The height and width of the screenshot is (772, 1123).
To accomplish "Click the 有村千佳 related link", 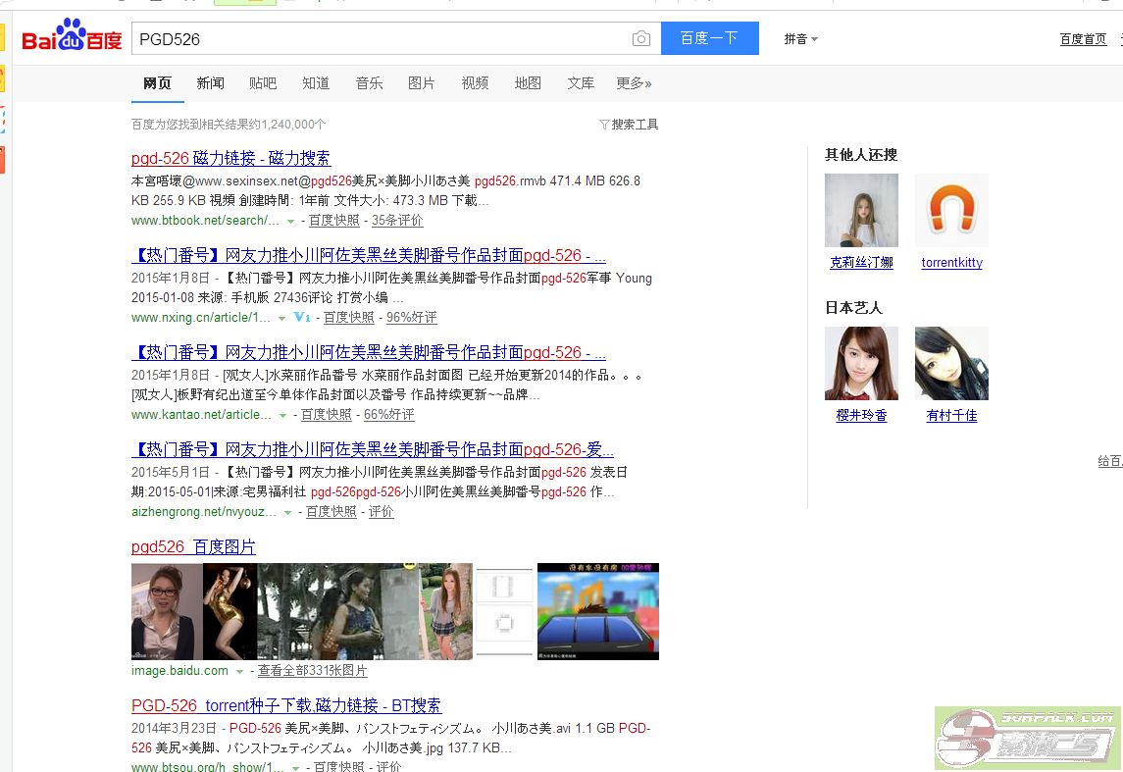I will [951, 415].
